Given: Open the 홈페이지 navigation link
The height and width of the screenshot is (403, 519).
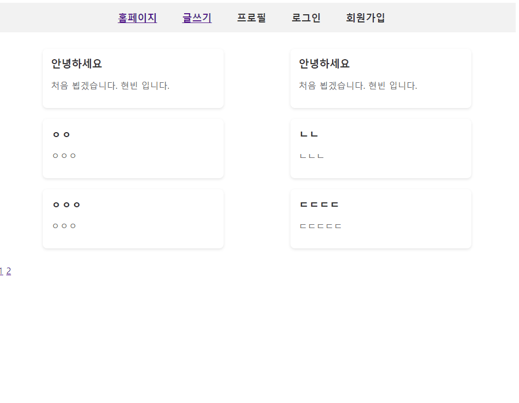Looking at the screenshot, I should coord(138,18).
